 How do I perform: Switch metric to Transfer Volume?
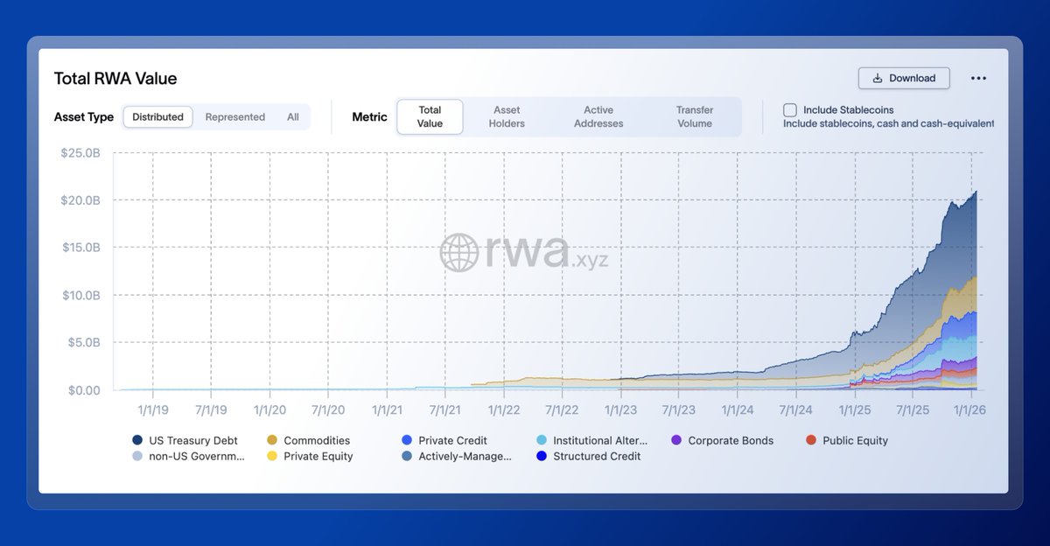point(695,117)
